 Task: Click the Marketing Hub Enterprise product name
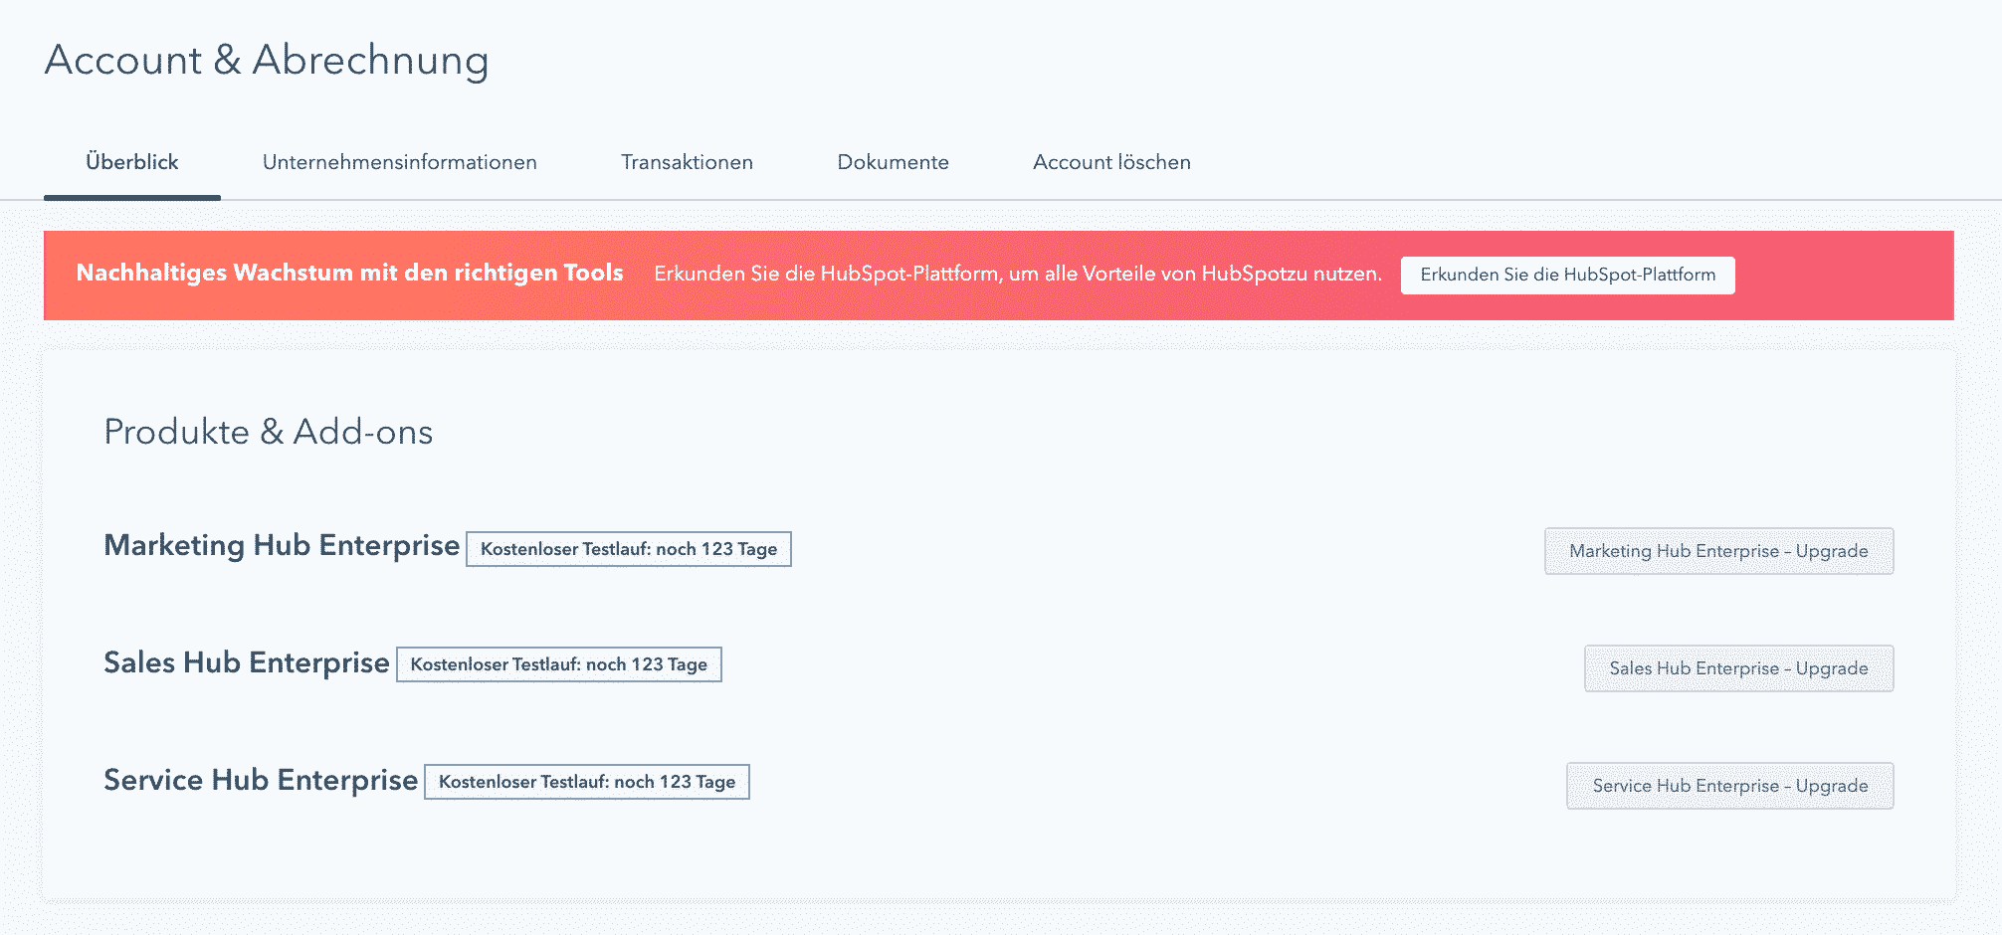point(282,545)
